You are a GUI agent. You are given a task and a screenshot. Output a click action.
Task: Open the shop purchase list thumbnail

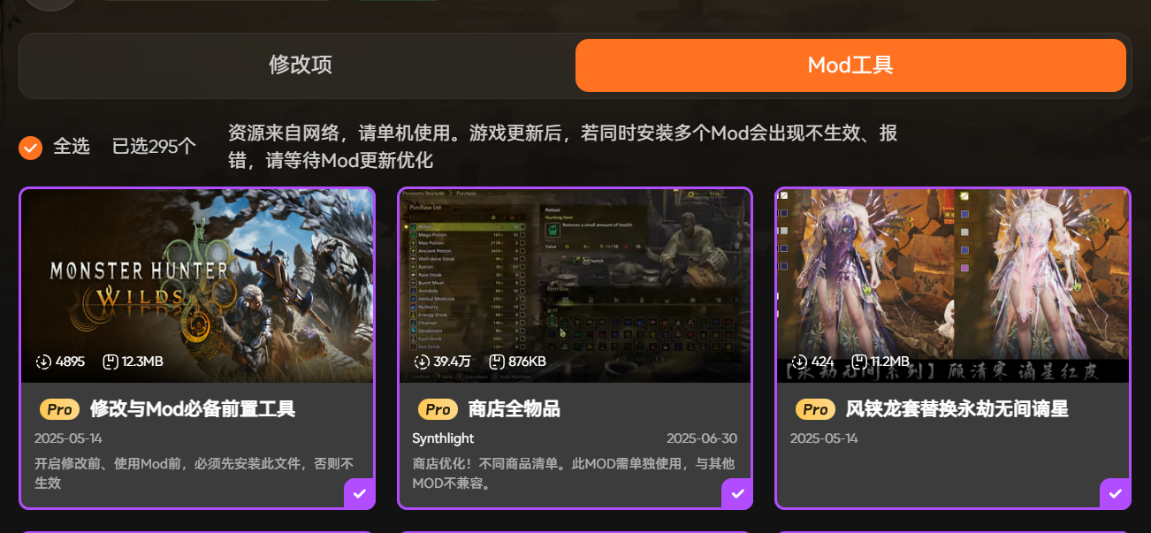coord(575,286)
